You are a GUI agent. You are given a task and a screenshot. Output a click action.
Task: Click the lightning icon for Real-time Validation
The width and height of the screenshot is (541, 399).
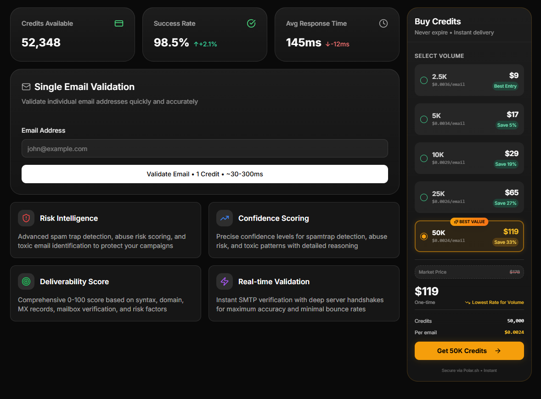[225, 281]
